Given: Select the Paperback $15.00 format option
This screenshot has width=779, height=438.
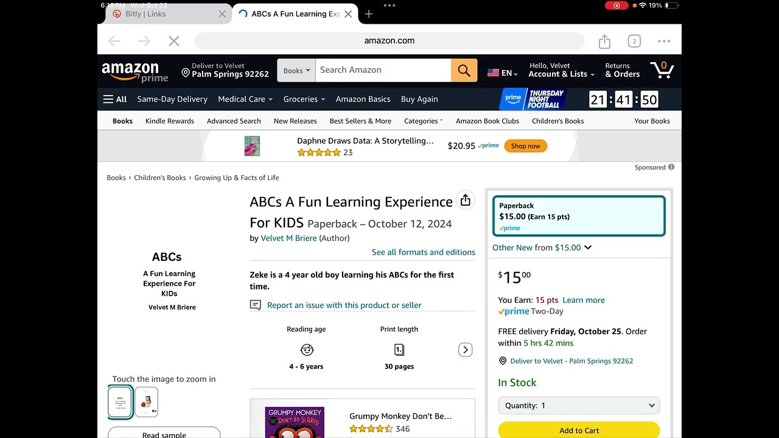Looking at the screenshot, I should 579,216.
